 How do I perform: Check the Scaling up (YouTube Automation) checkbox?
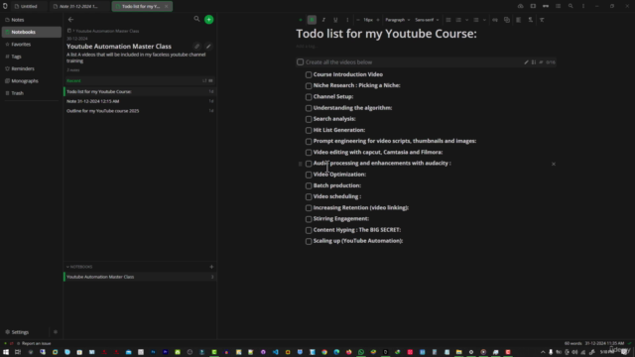(309, 241)
